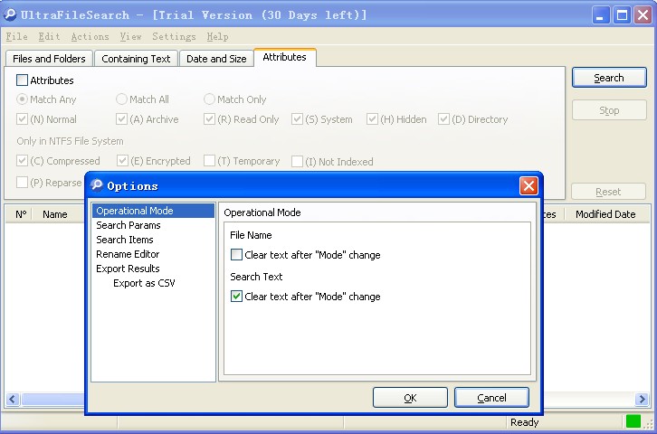Toggle the (D) Directory attribute checkbox
657x434 pixels.
[x=443, y=119]
